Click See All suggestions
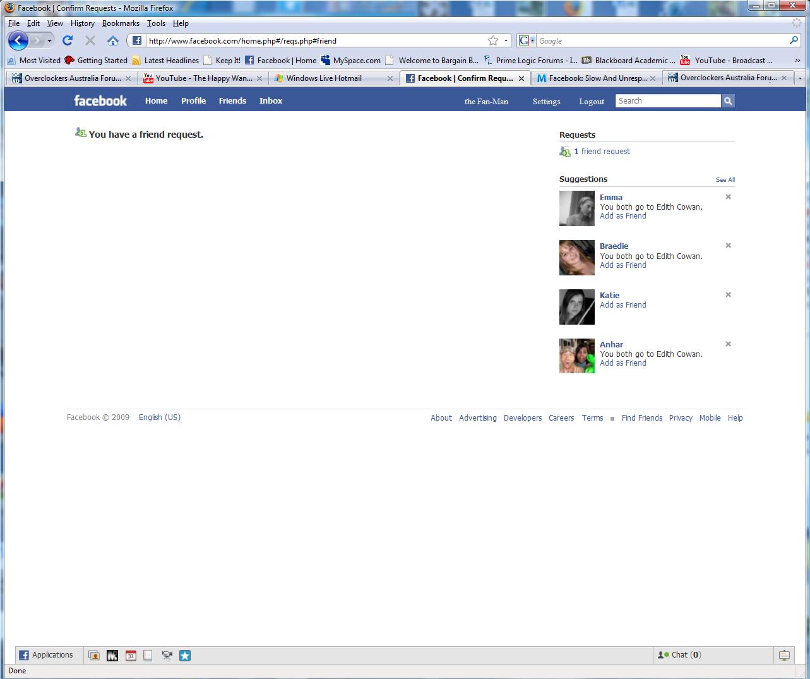The width and height of the screenshot is (810, 679). pos(725,180)
